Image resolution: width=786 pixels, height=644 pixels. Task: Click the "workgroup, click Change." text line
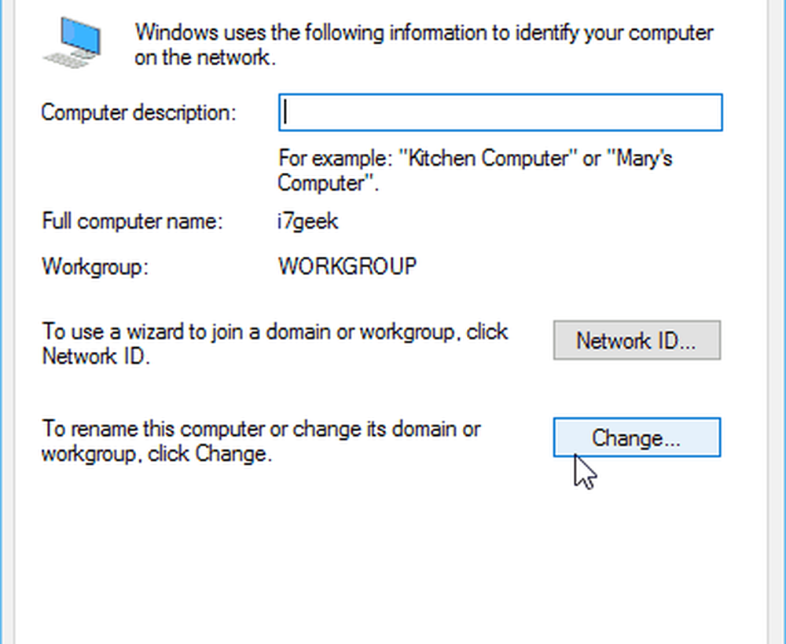[x=156, y=454]
